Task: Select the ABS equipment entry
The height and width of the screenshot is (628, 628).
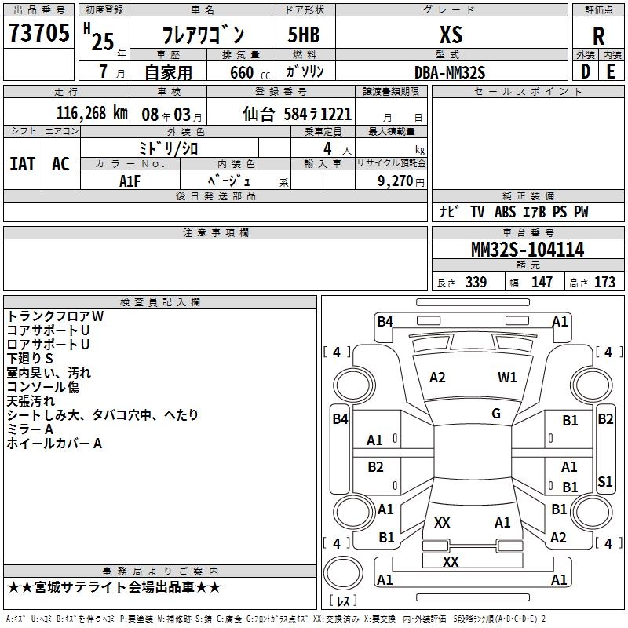Action: [x=505, y=212]
